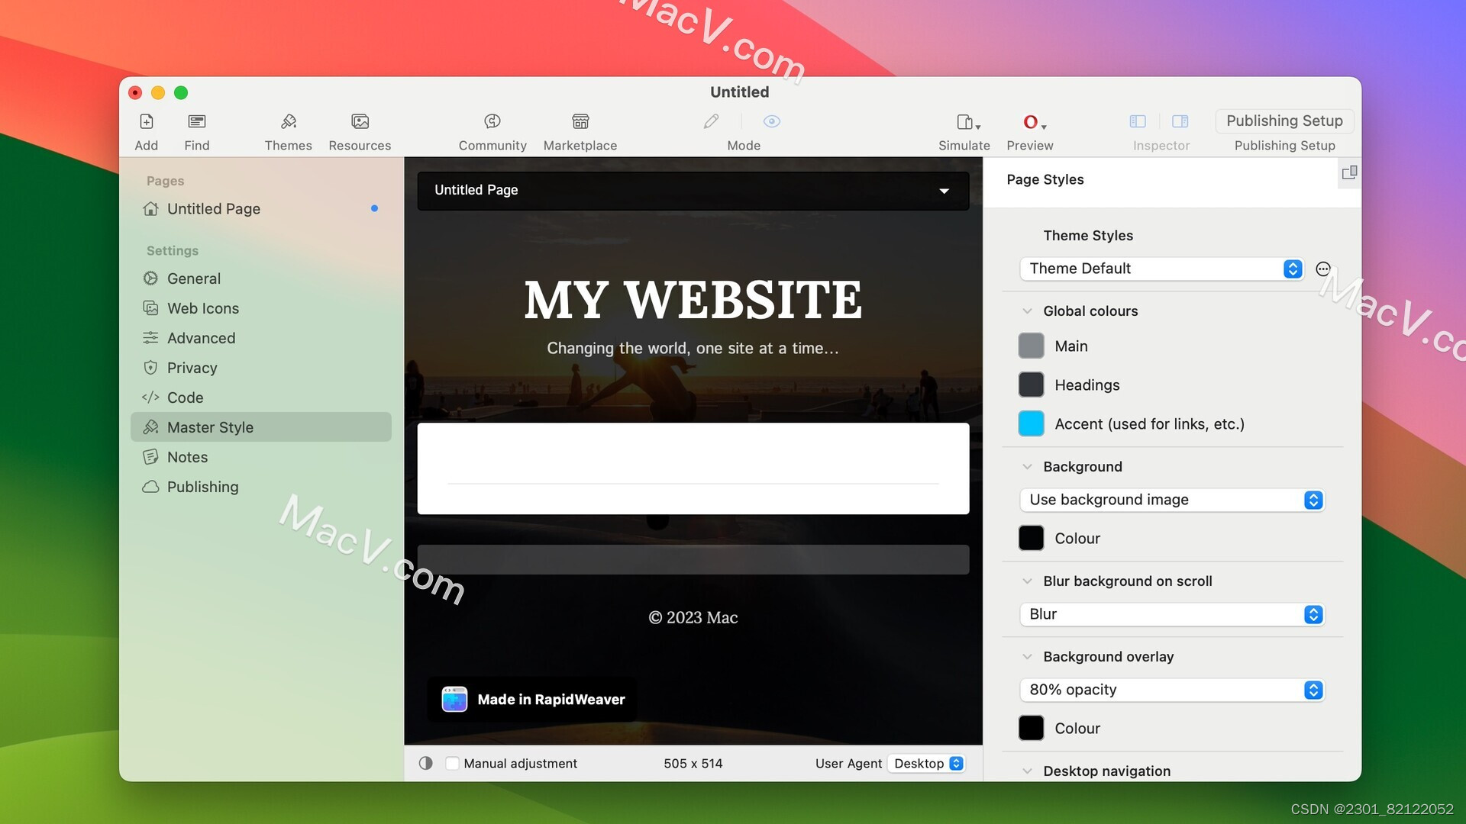This screenshot has height=824, width=1466.
Task: Toggle light/dark preview contrast icon
Action: [425, 763]
